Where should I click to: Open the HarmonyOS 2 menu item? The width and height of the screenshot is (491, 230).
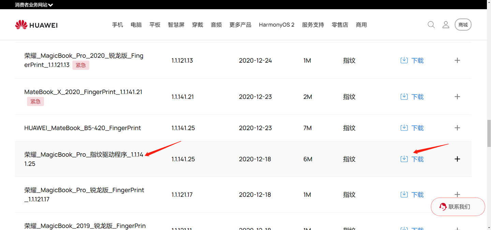coord(277,25)
